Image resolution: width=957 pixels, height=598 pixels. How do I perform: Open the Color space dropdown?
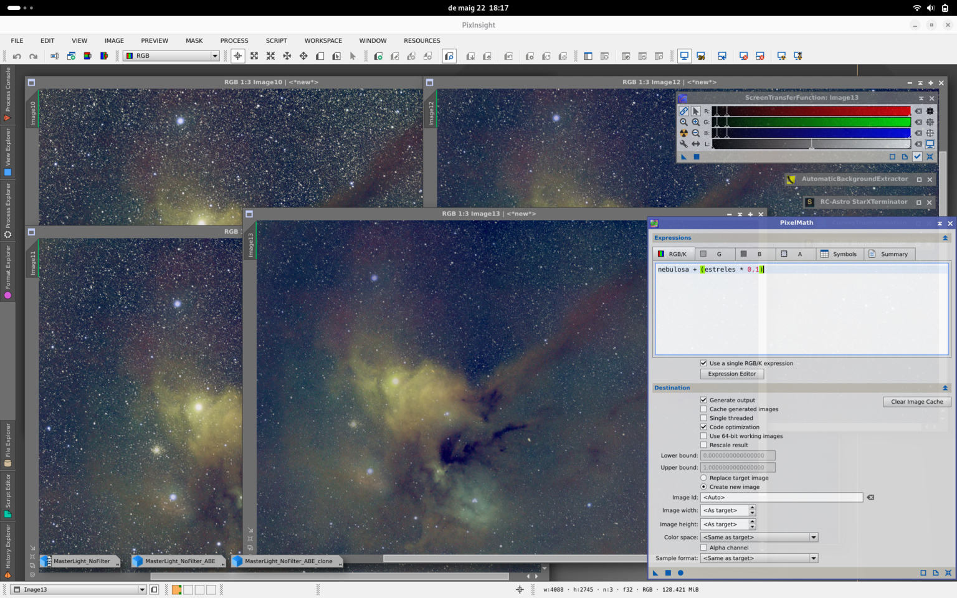(759, 537)
